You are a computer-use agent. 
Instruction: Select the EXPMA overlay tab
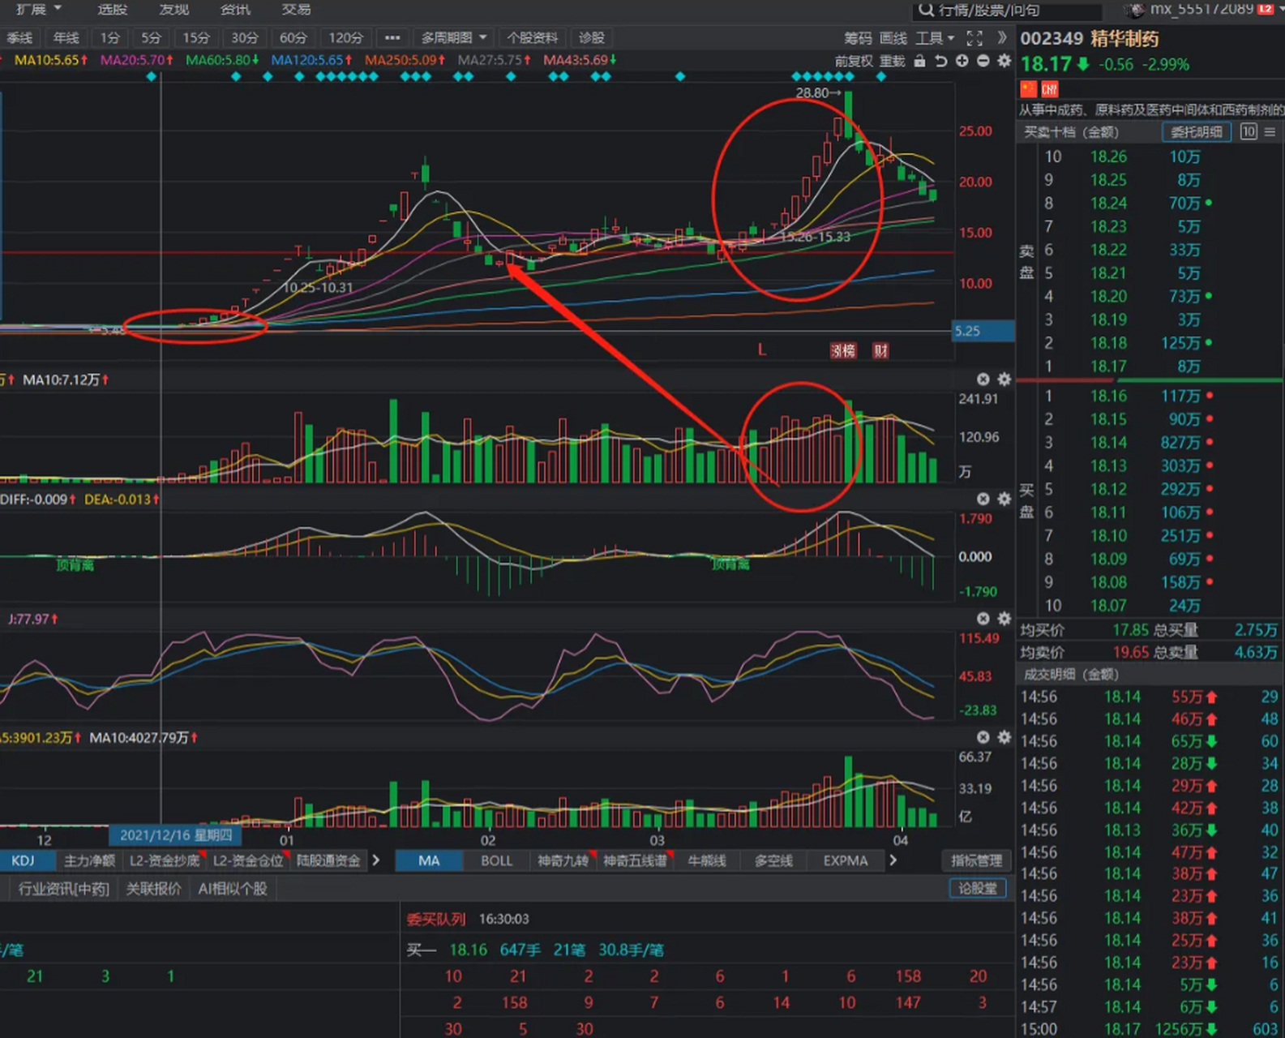(x=846, y=860)
